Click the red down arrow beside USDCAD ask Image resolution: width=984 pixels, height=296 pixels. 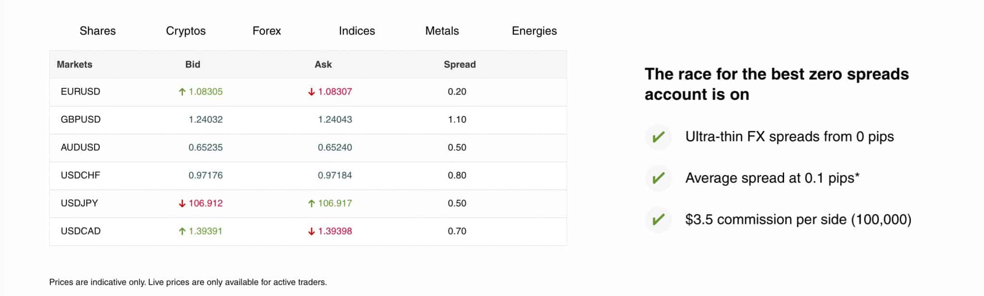point(311,231)
